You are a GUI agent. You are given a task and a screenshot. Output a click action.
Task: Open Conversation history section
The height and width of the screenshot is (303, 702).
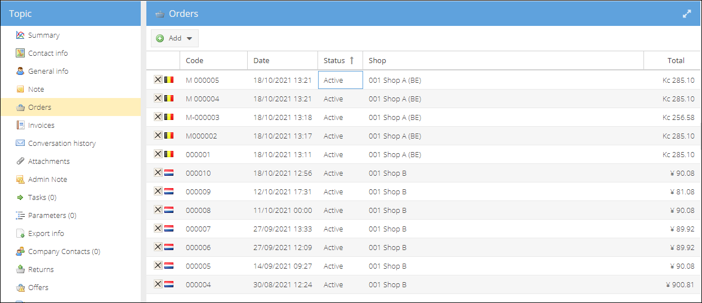[62, 143]
